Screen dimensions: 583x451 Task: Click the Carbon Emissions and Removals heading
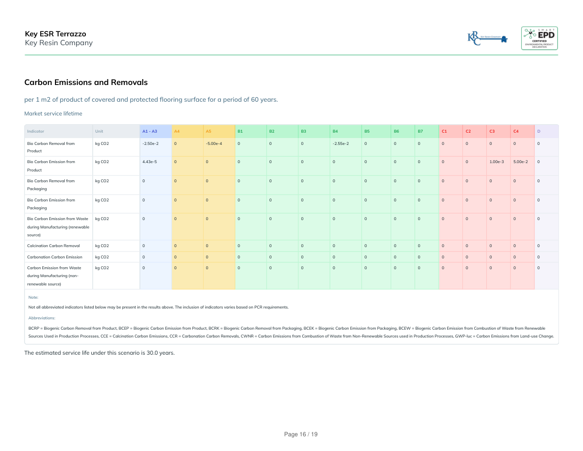coord(86,83)
